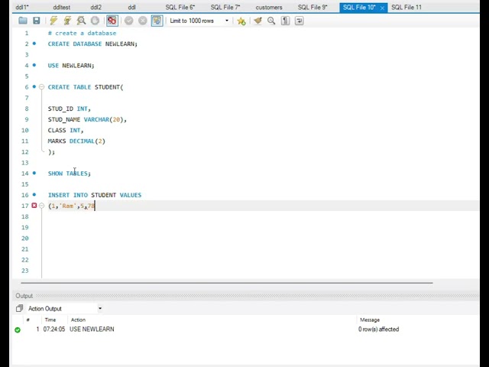Switch to SQL File 6 tab

(x=180, y=7)
